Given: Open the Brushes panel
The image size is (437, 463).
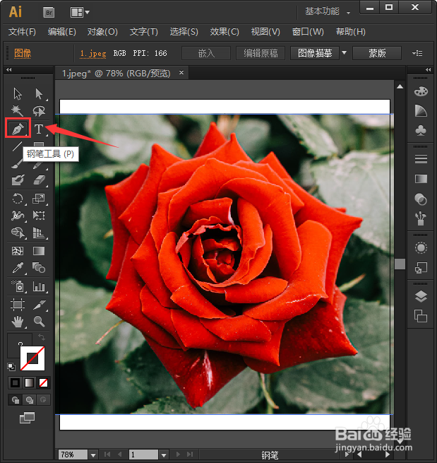Looking at the screenshot, I should click(x=421, y=218).
